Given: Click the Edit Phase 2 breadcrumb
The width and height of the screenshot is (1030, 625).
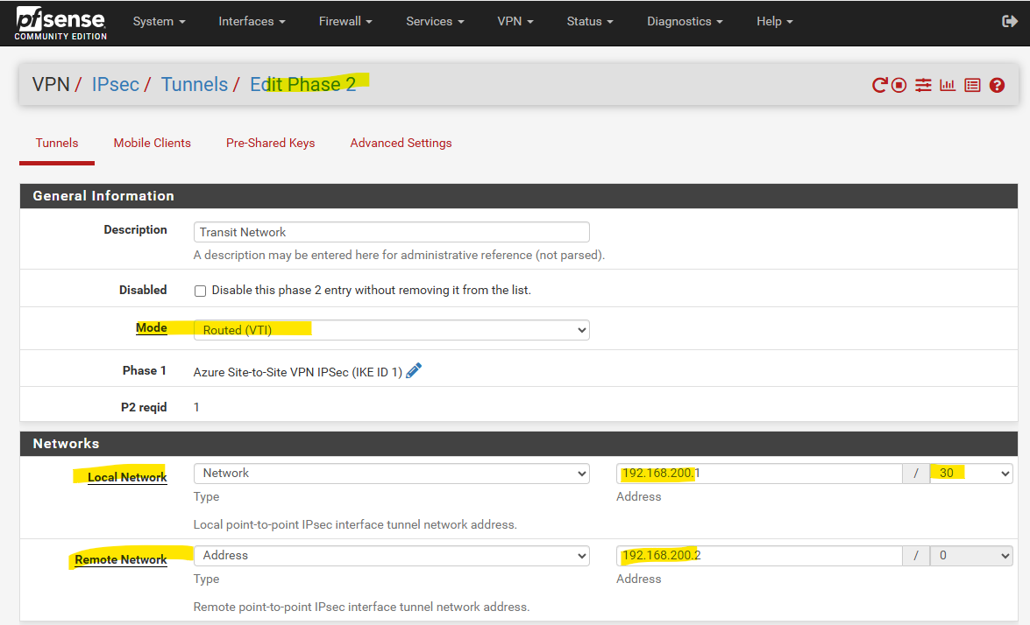Looking at the screenshot, I should click(302, 85).
